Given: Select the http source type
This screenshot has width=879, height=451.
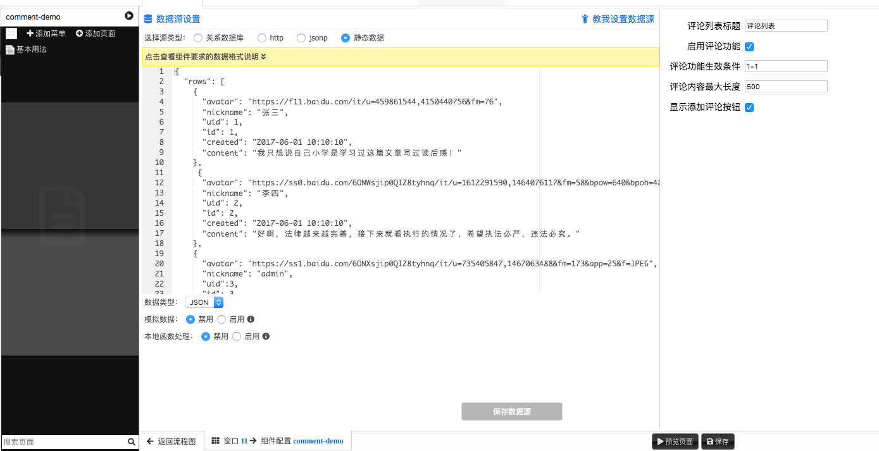Looking at the screenshot, I should tap(262, 38).
